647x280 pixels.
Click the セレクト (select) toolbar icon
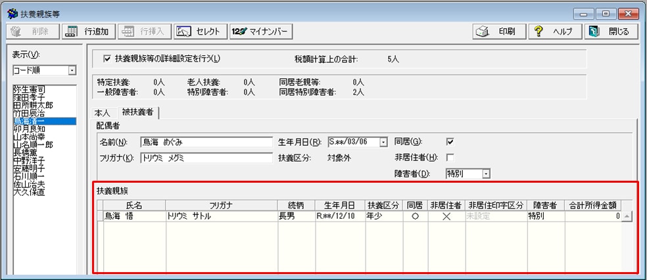tap(185, 32)
